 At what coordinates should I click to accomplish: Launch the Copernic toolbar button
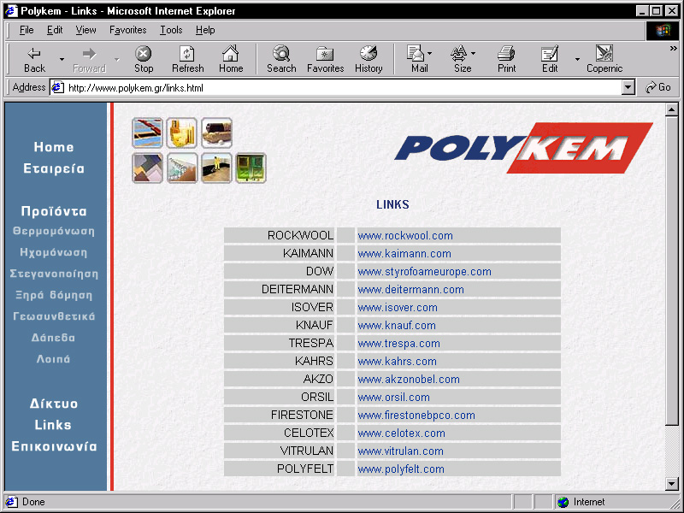pyautogui.click(x=604, y=59)
